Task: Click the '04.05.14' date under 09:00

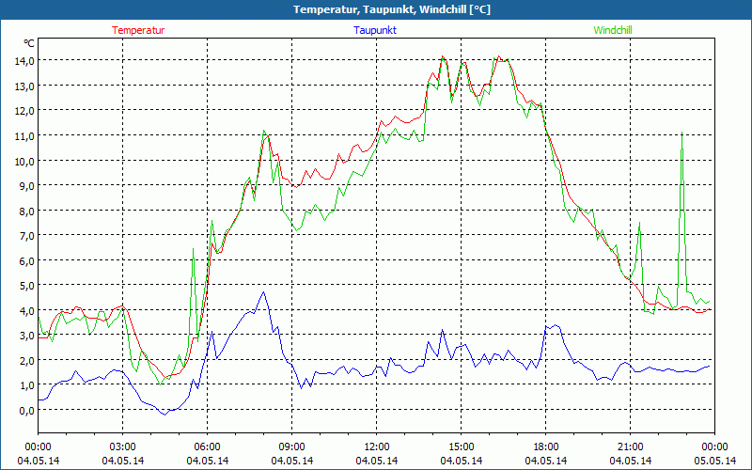Action: tap(292, 461)
